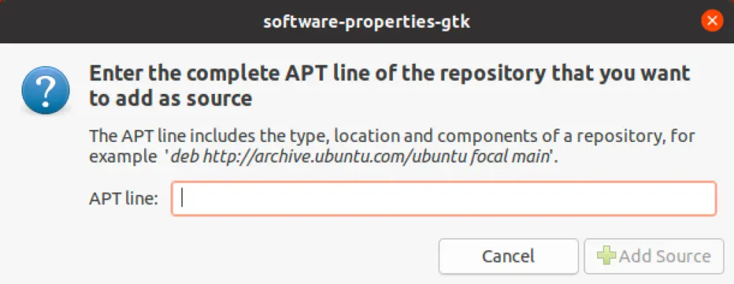
Task: Focus the APT line text input field
Action: tap(444, 199)
